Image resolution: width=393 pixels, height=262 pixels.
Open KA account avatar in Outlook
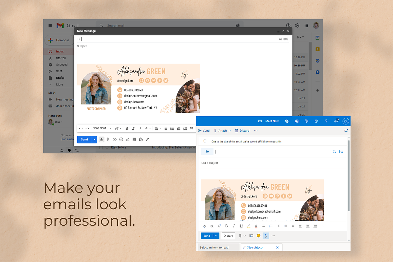pyautogui.click(x=346, y=121)
